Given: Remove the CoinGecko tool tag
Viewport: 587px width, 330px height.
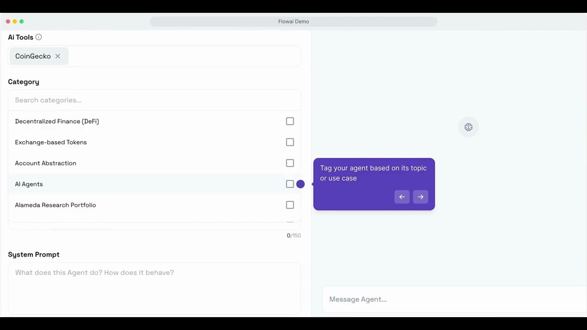Looking at the screenshot, I should [x=58, y=56].
